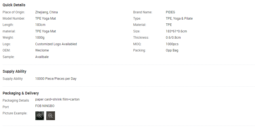Click the Opp Bag packing value

point(172,50)
